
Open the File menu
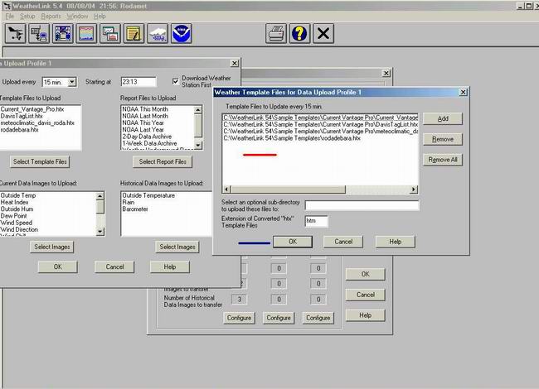pyautogui.click(x=10, y=16)
